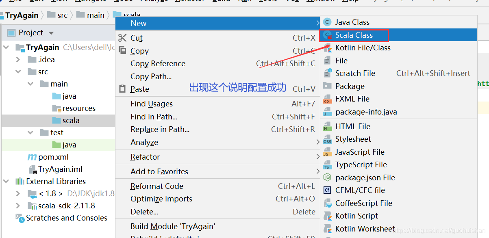Expand the .idea folder

[x=18, y=59]
